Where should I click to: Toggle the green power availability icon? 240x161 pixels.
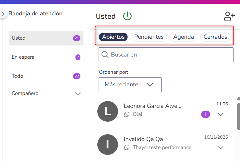[127, 16]
